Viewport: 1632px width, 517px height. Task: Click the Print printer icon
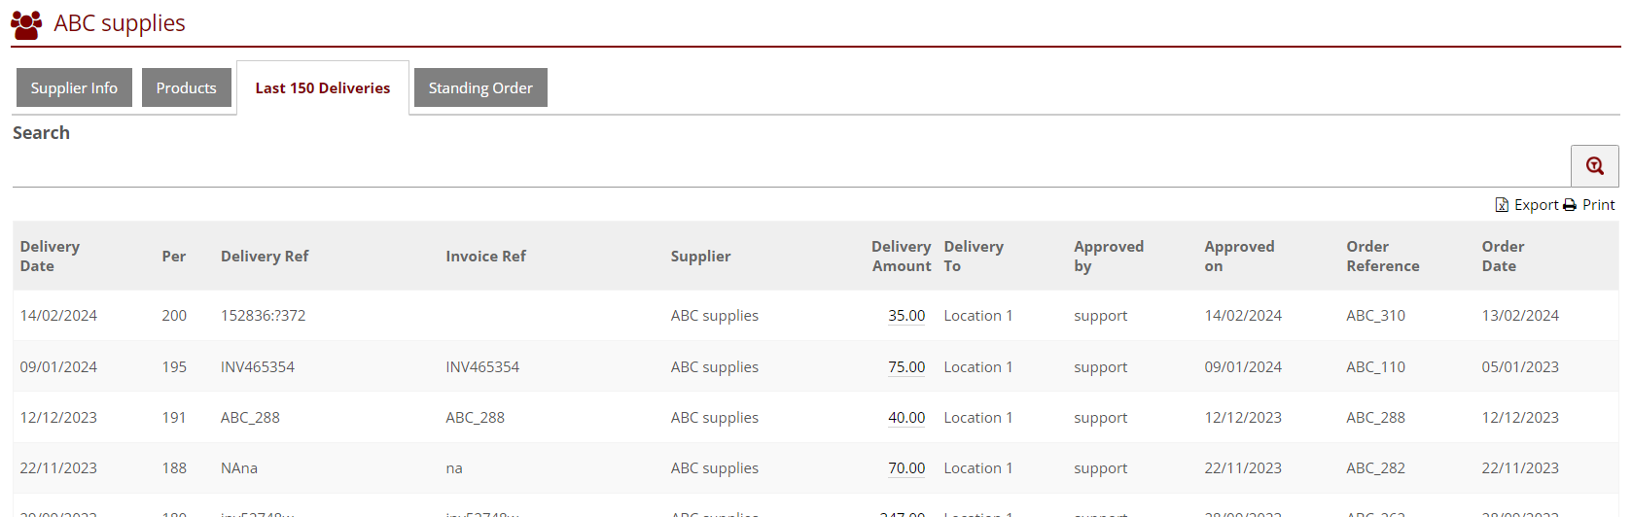(1569, 205)
